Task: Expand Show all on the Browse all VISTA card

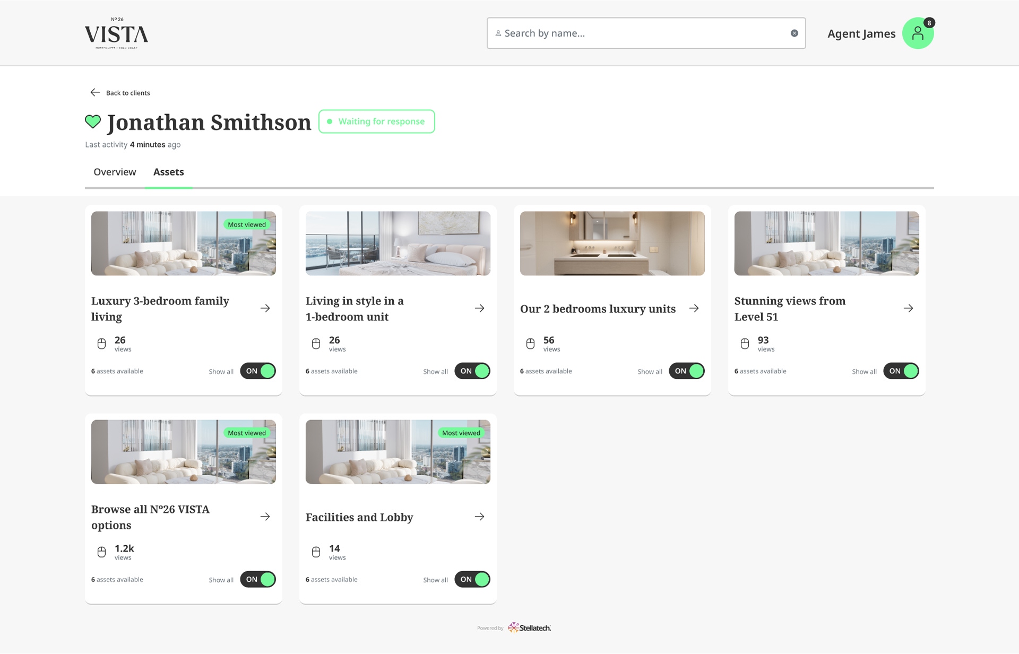Action: [221, 580]
